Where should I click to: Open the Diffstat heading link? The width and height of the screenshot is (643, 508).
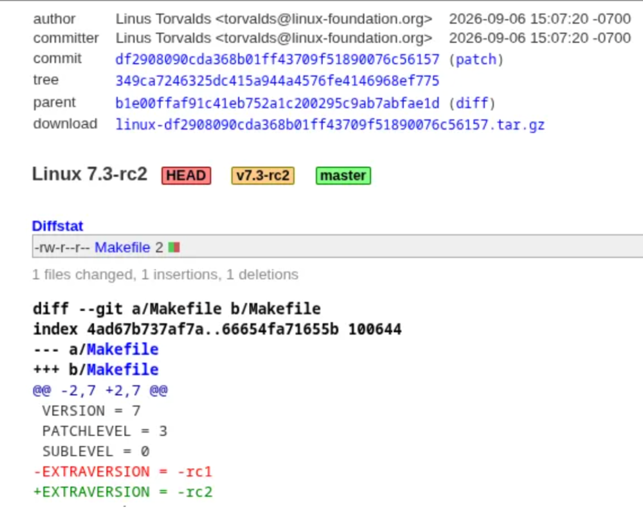(x=57, y=226)
